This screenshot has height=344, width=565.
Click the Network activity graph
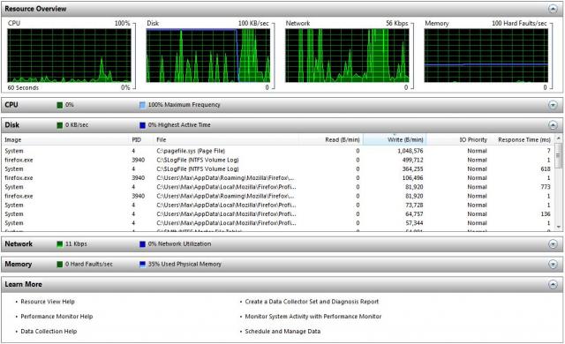pyautogui.click(x=347, y=56)
